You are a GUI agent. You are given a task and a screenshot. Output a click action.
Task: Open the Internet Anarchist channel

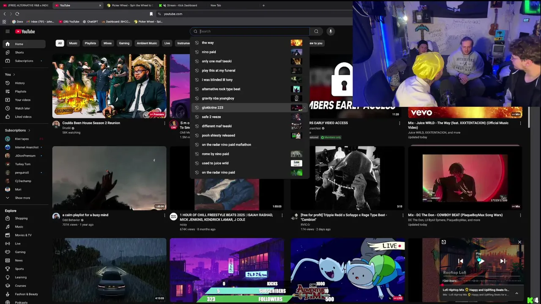point(24,147)
